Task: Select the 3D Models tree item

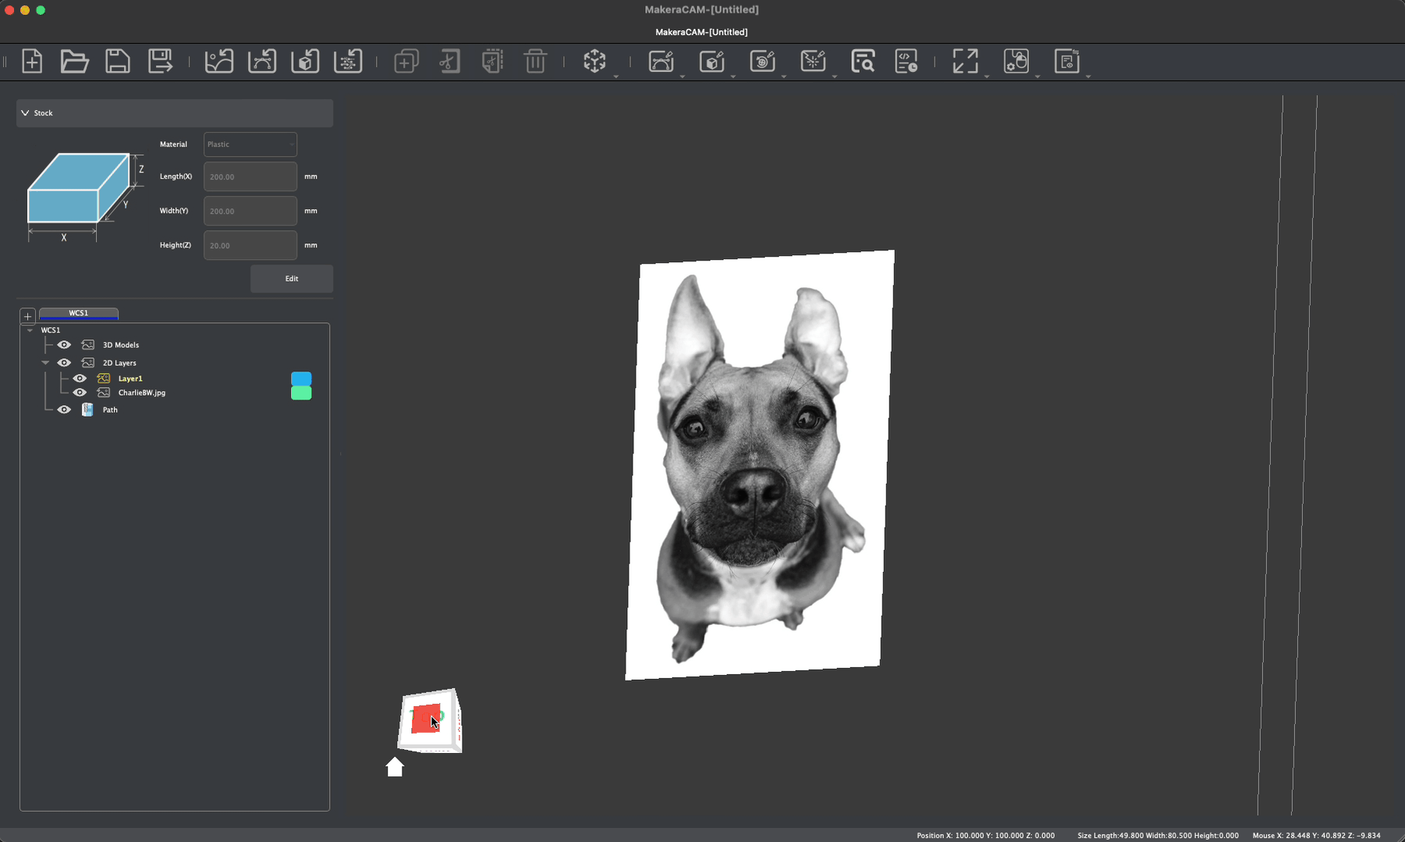Action: [121, 345]
